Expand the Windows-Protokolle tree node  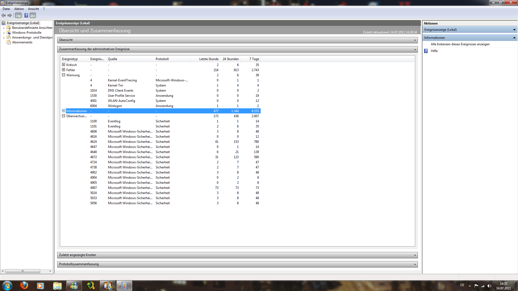tap(4, 33)
